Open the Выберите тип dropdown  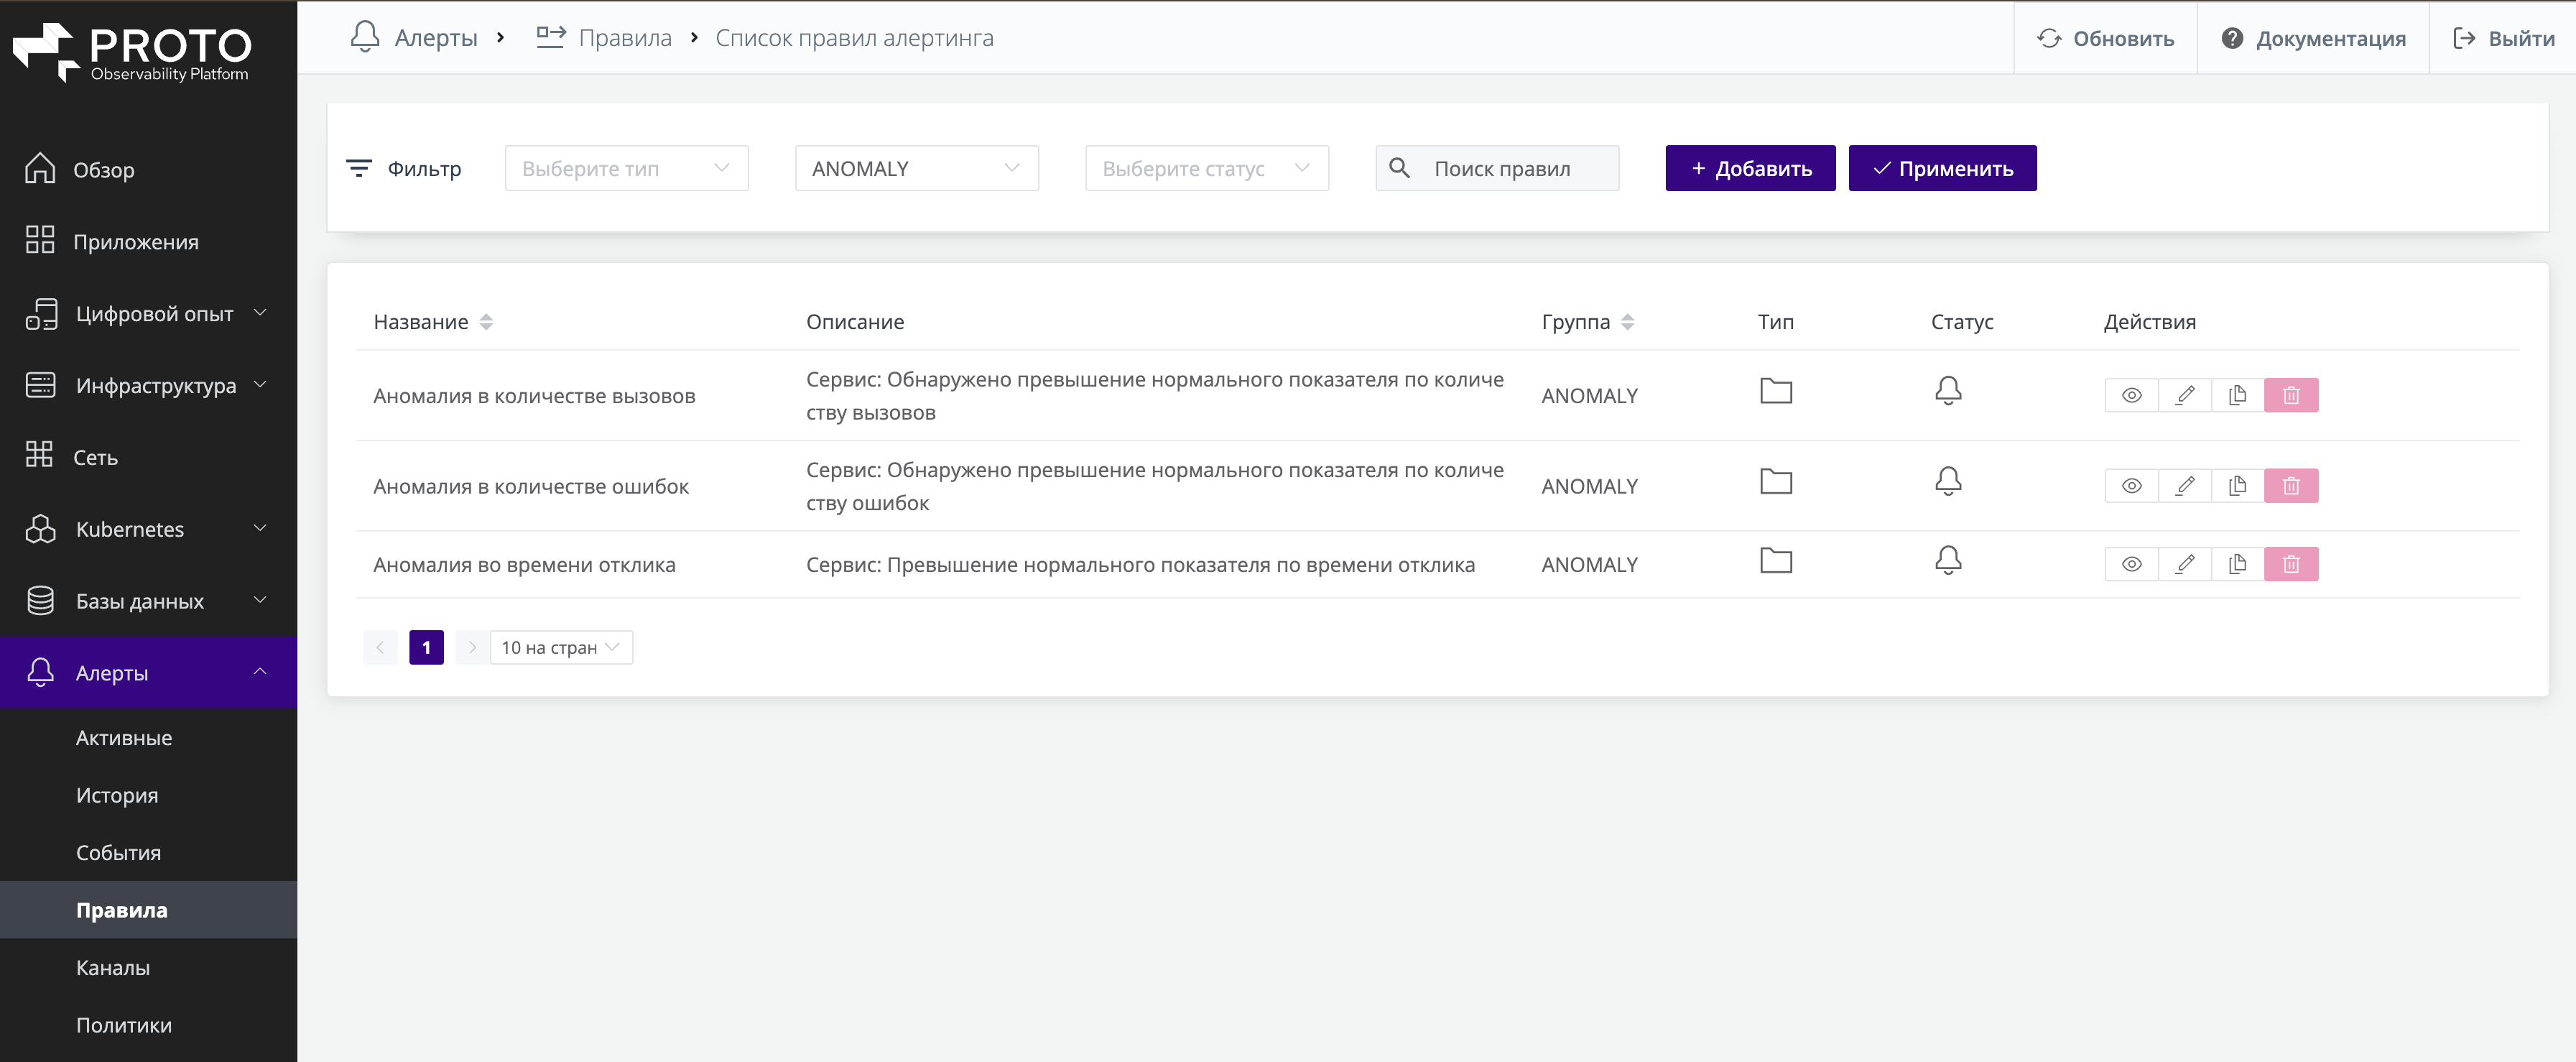tap(627, 168)
